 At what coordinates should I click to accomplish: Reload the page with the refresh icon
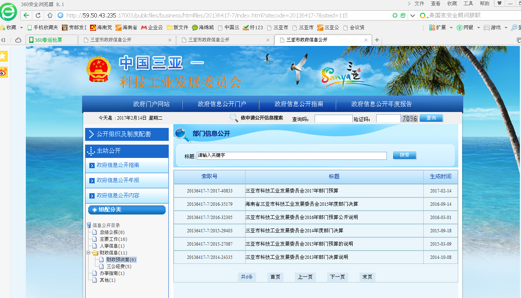(x=38, y=16)
